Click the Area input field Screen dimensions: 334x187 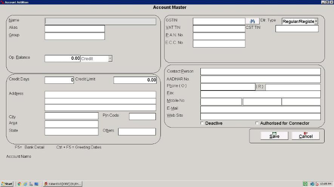pos(72,124)
